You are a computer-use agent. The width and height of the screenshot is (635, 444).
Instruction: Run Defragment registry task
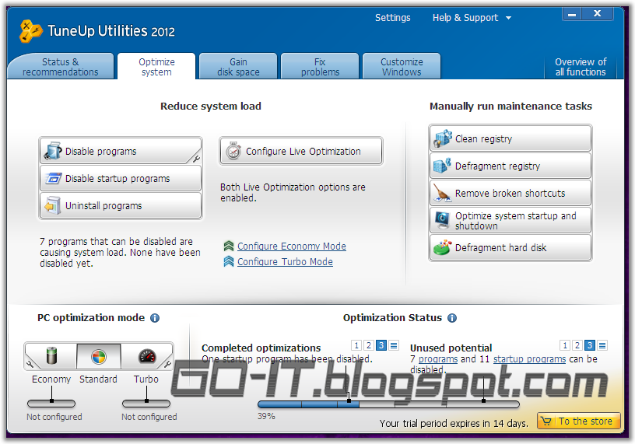point(510,166)
